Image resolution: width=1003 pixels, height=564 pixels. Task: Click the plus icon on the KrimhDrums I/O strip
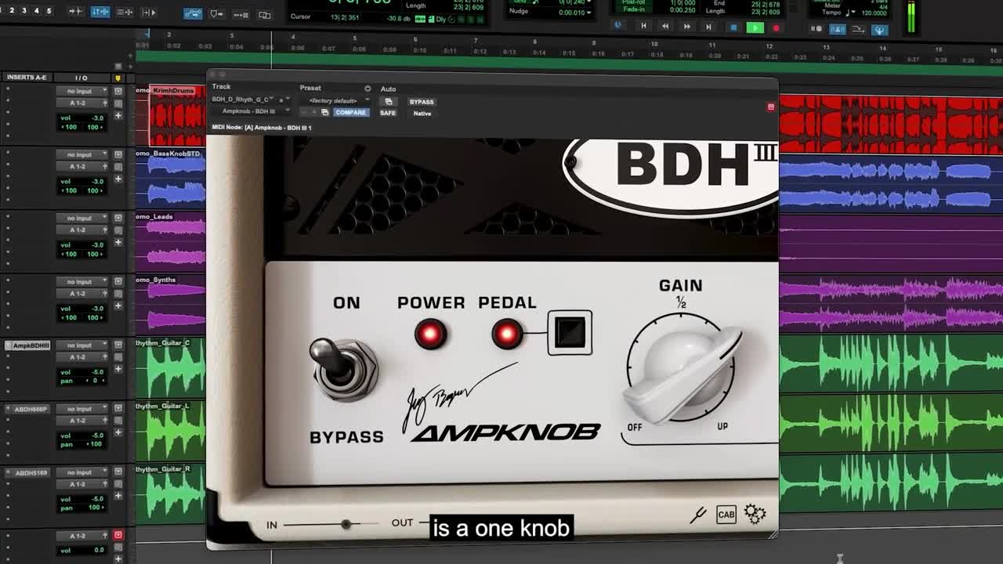click(118, 116)
